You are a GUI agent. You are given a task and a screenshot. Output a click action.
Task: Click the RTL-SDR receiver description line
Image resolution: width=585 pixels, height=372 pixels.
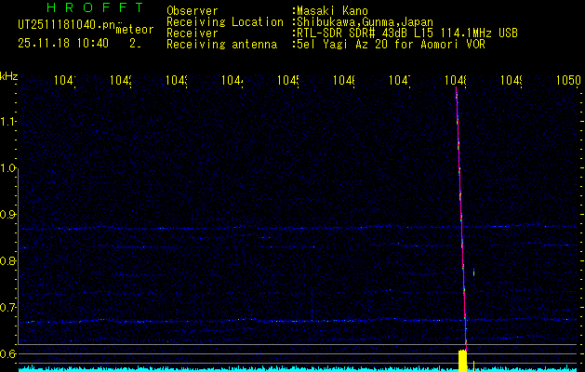pos(406,33)
